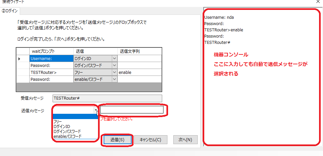
Task: Click the 受信メッセージ field showing TESTRouter#
Action: pyautogui.click(x=107, y=98)
